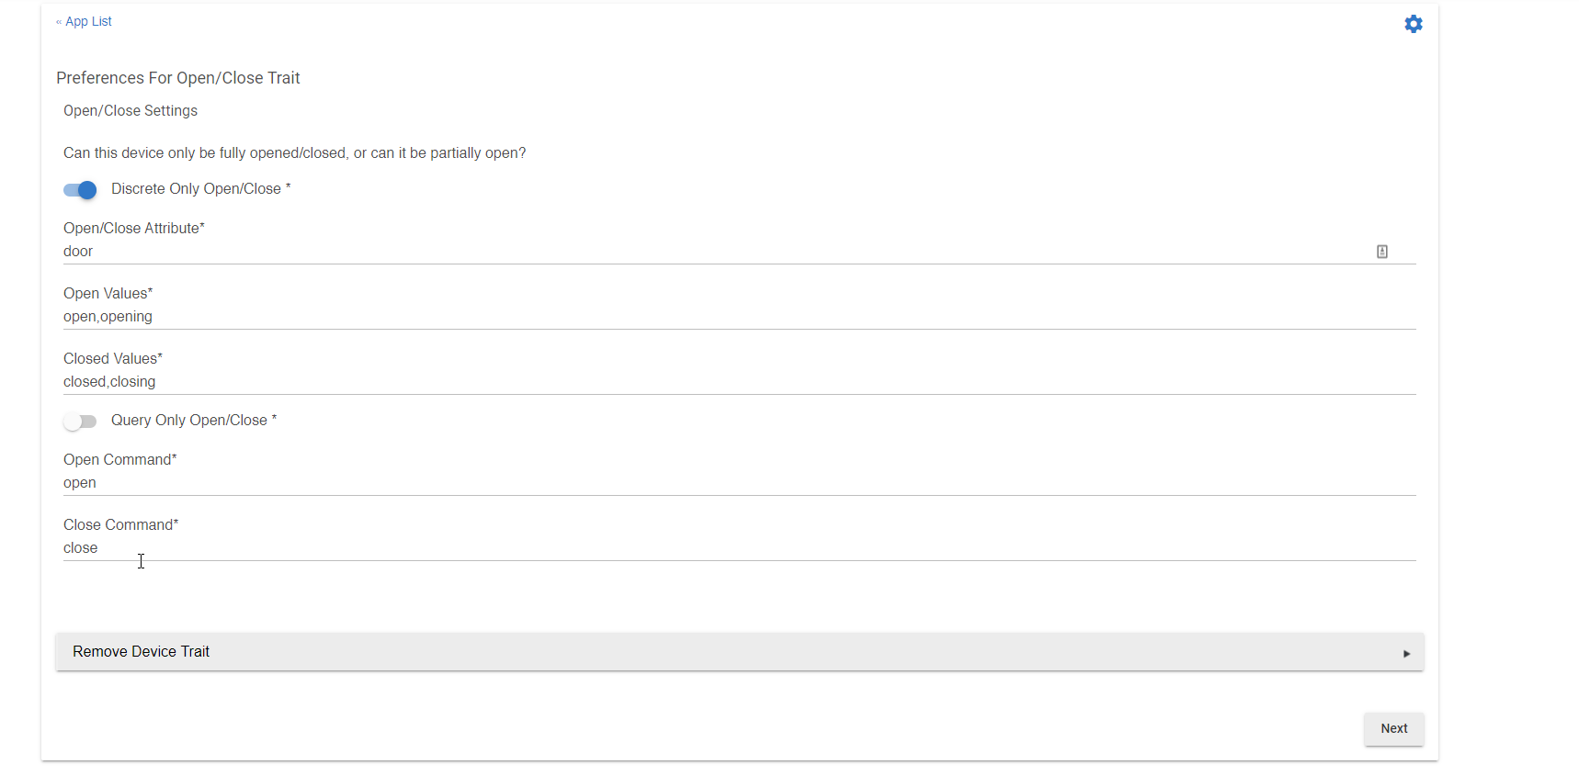Click the Query Only Open/Close label text
This screenshot has height=776, width=1579.
coord(189,421)
